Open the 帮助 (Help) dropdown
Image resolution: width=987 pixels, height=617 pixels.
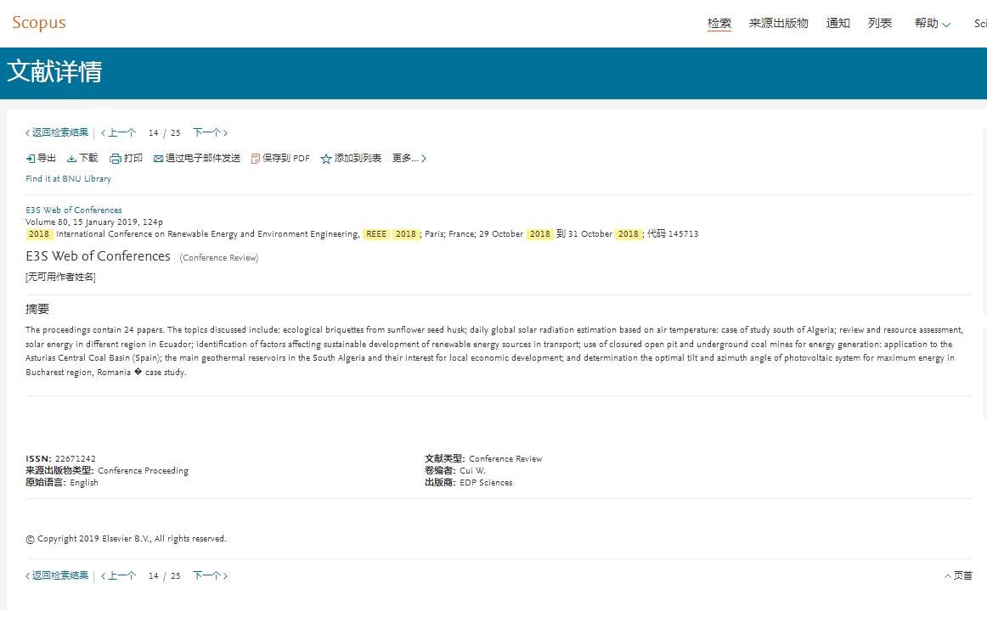[x=932, y=24]
